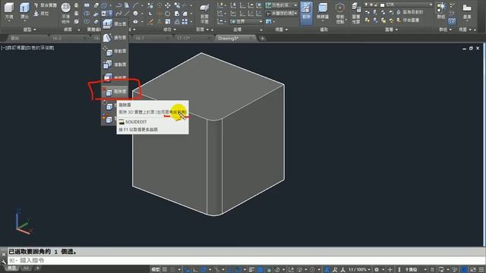486x273 pixels.
Task: Expand the Layers (圖層) panel
Action: pyautogui.click(x=391, y=30)
